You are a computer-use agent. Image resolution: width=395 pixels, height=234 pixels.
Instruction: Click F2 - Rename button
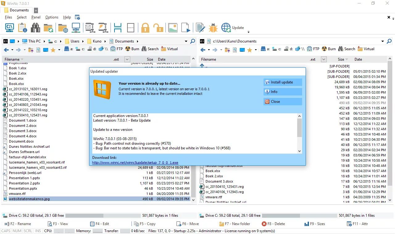[x=18, y=224]
